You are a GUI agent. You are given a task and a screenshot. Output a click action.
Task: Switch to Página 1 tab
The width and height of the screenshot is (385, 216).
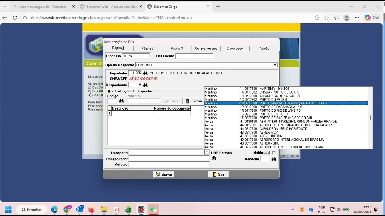[x=118, y=48]
